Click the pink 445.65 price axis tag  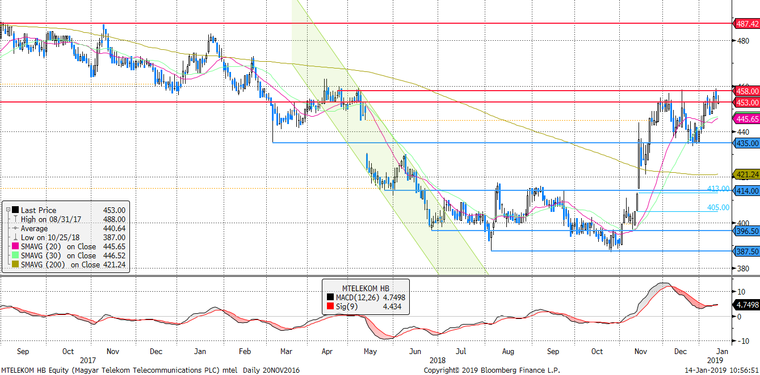click(x=746, y=119)
